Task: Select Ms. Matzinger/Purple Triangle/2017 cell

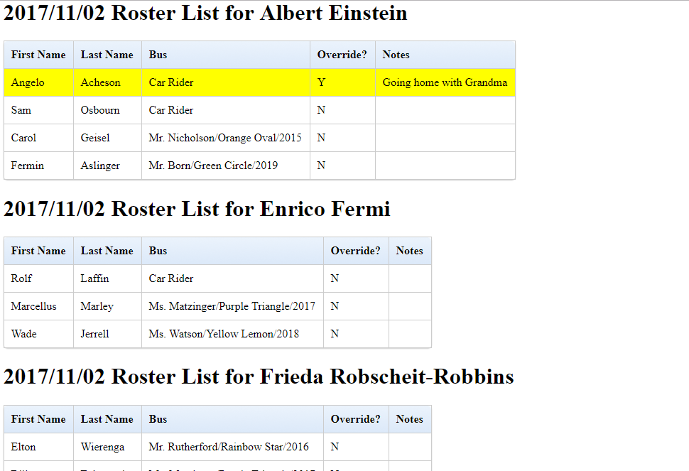Action: (x=232, y=306)
